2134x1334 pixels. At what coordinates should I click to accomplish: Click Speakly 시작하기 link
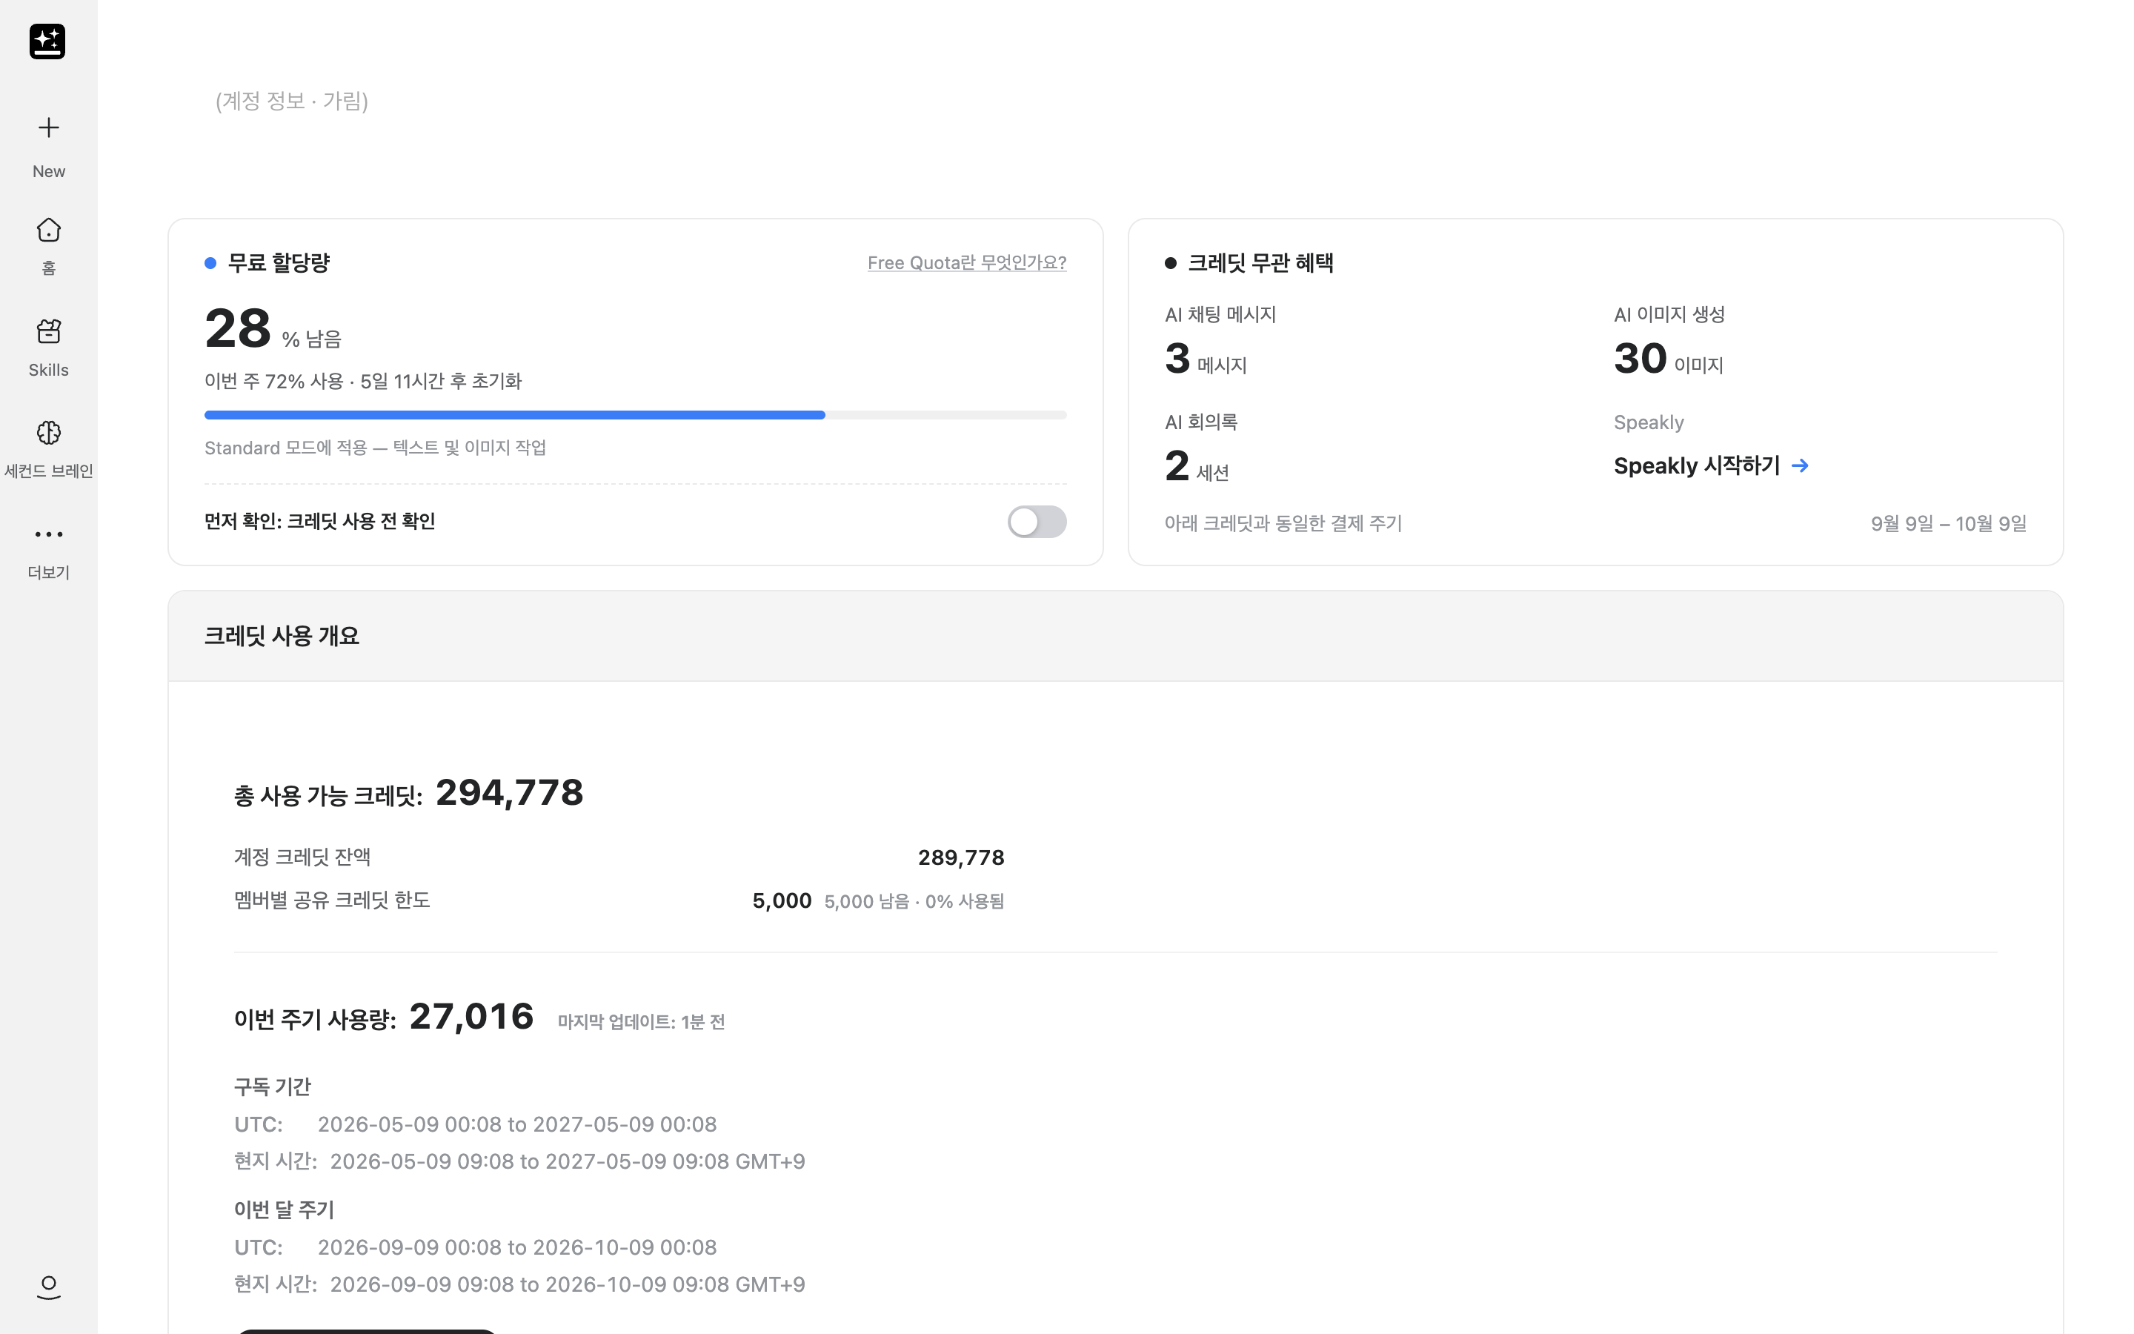coord(1697,466)
